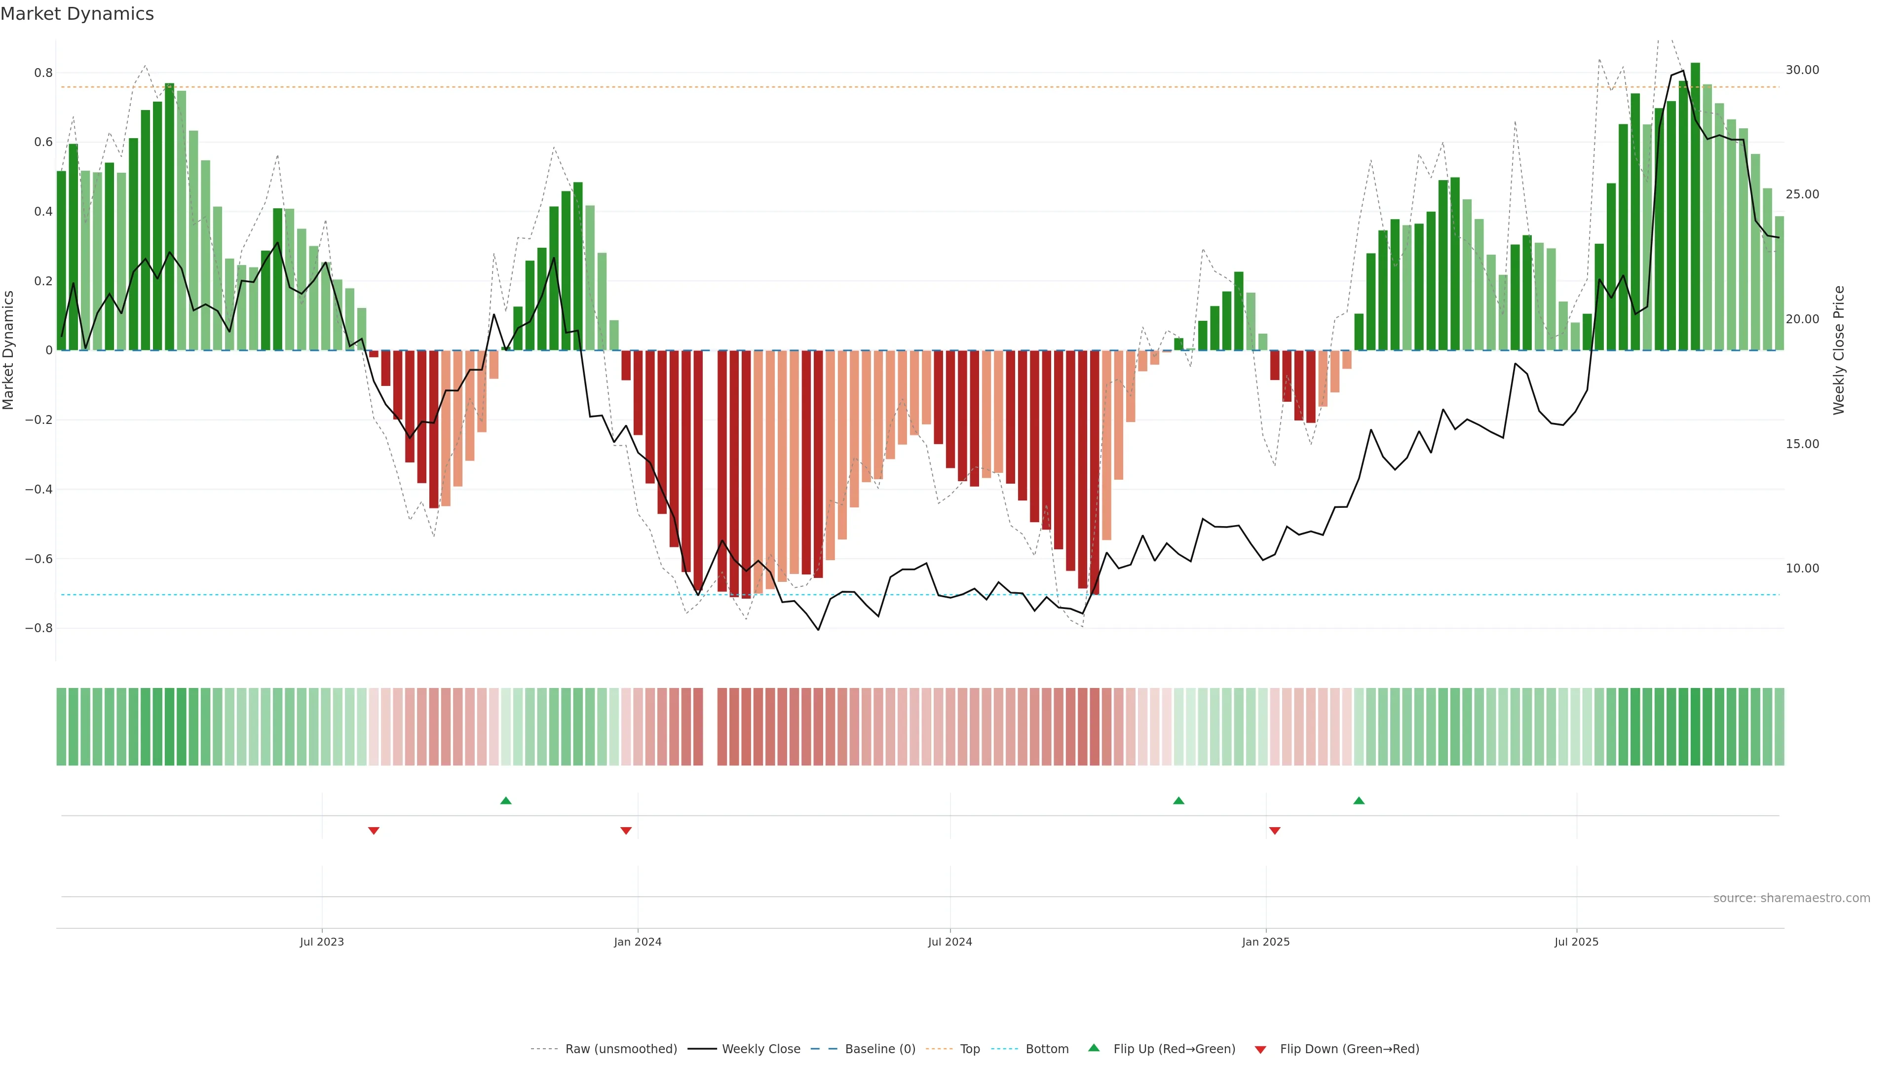This screenshot has height=1066, width=1895.
Task: Toggle the Baseline (0) legend entry
Action: pyautogui.click(x=880, y=1049)
